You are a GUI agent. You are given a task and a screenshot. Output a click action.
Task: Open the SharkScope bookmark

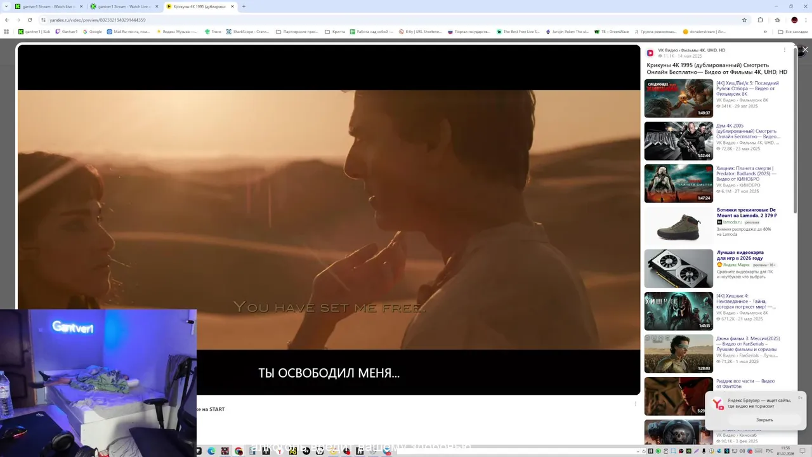[248, 31]
